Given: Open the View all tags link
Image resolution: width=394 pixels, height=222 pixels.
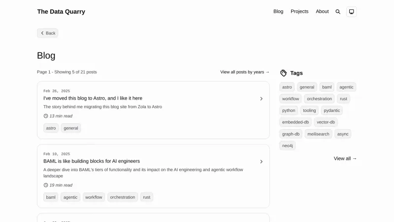Looking at the screenshot, I should coord(345,158).
